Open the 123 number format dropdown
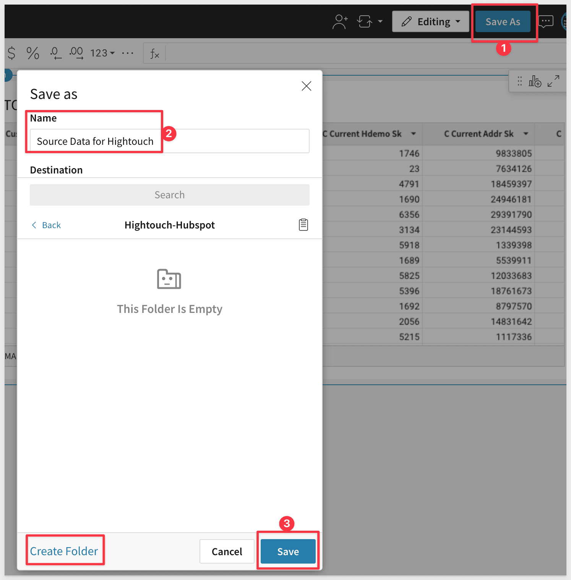The image size is (571, 580). (101, 53)
